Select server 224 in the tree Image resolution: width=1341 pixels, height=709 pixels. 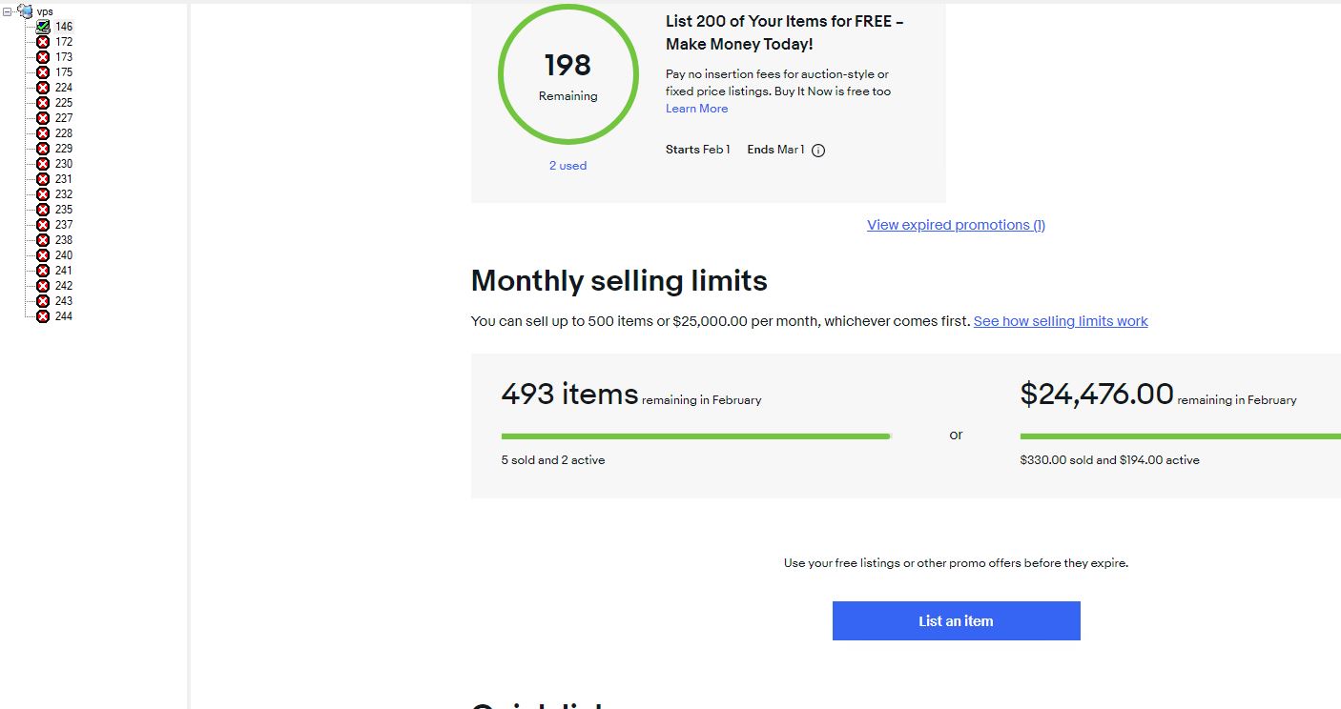pos(64,88)
